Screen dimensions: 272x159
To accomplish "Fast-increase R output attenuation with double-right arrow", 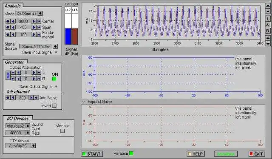I will click(39, 79).
